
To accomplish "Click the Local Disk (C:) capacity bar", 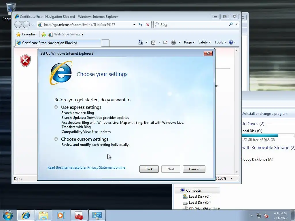I will pyautogui.click(x=268, y=135).
